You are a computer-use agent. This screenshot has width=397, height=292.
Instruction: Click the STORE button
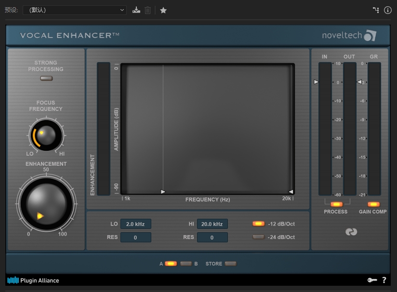point(231,264)
